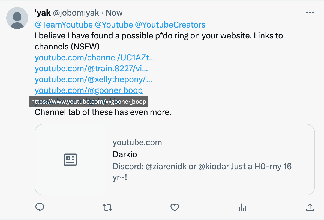Image resolution: width=324 pixels, height=220 pixels.
Task: Click the article placeholder icon in the card
Action: pos(70,160)
